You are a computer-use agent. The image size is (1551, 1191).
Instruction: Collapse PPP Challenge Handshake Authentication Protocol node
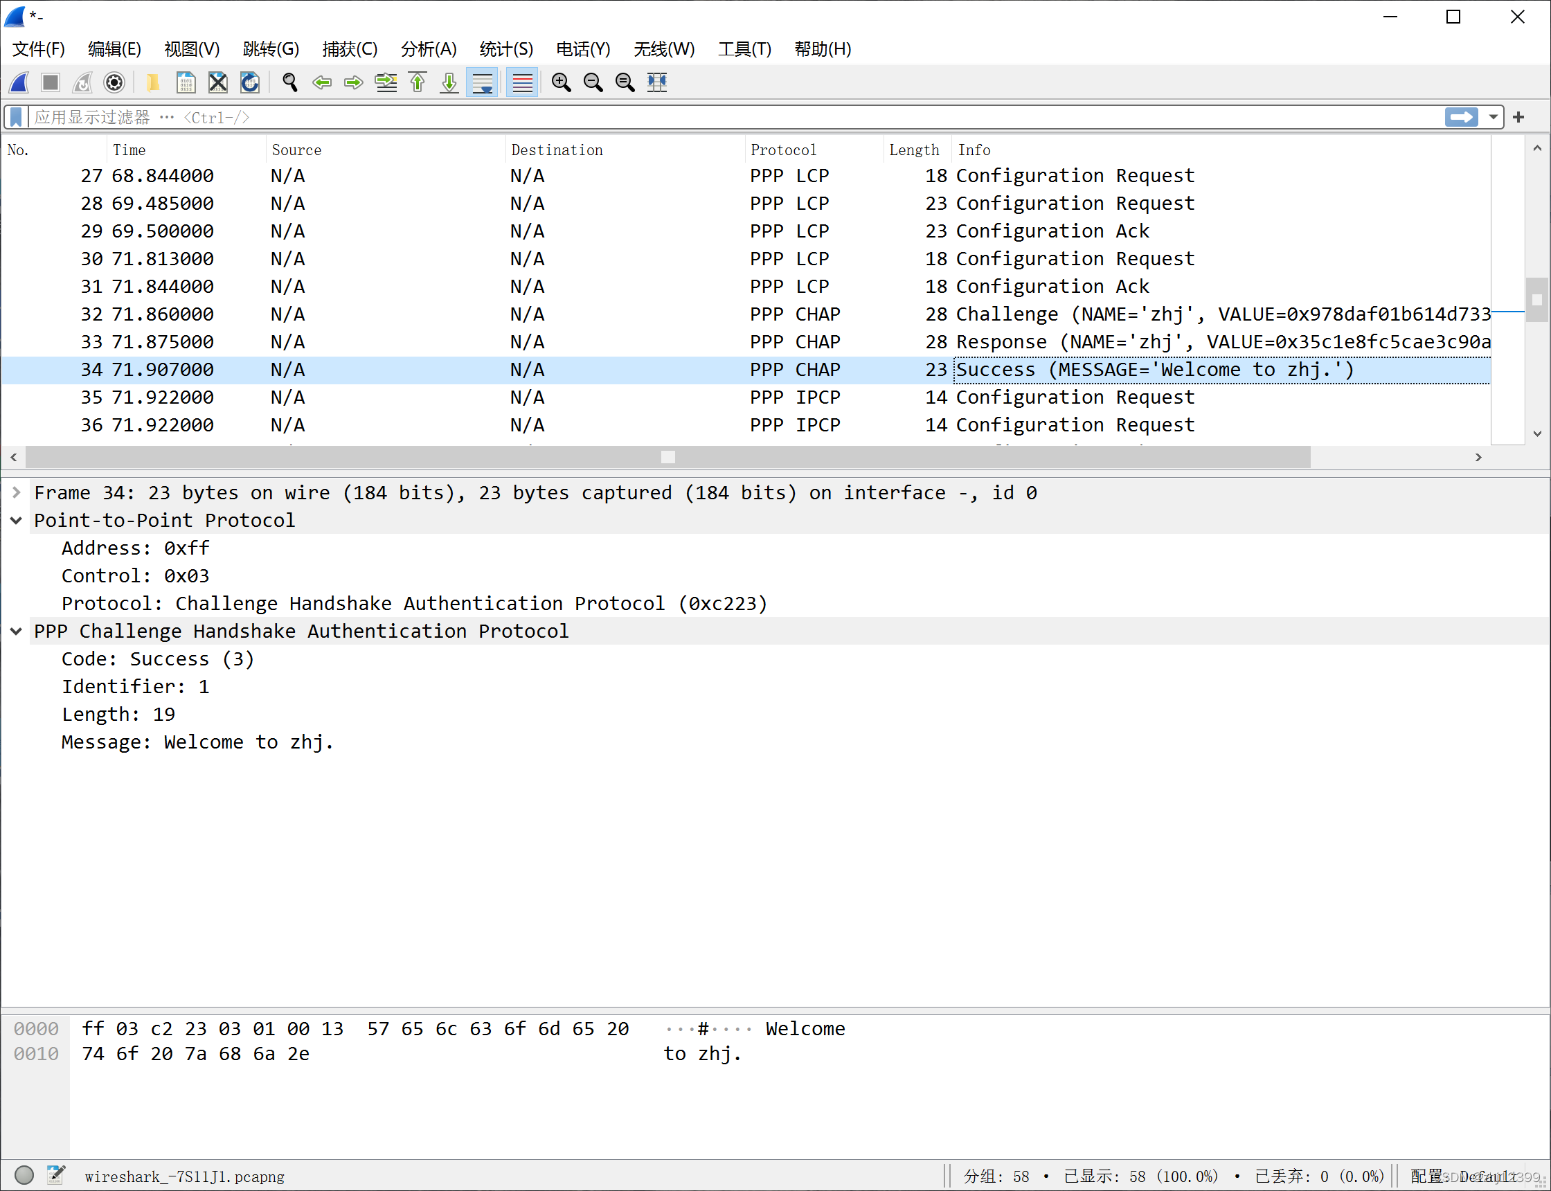pyautogui.click(x=17, y=631)
